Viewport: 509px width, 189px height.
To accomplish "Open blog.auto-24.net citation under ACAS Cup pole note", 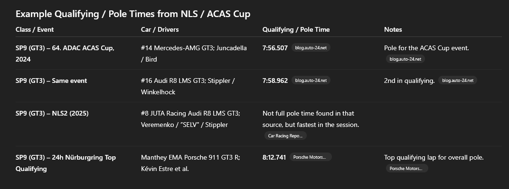I will click(x=405, y=59).
